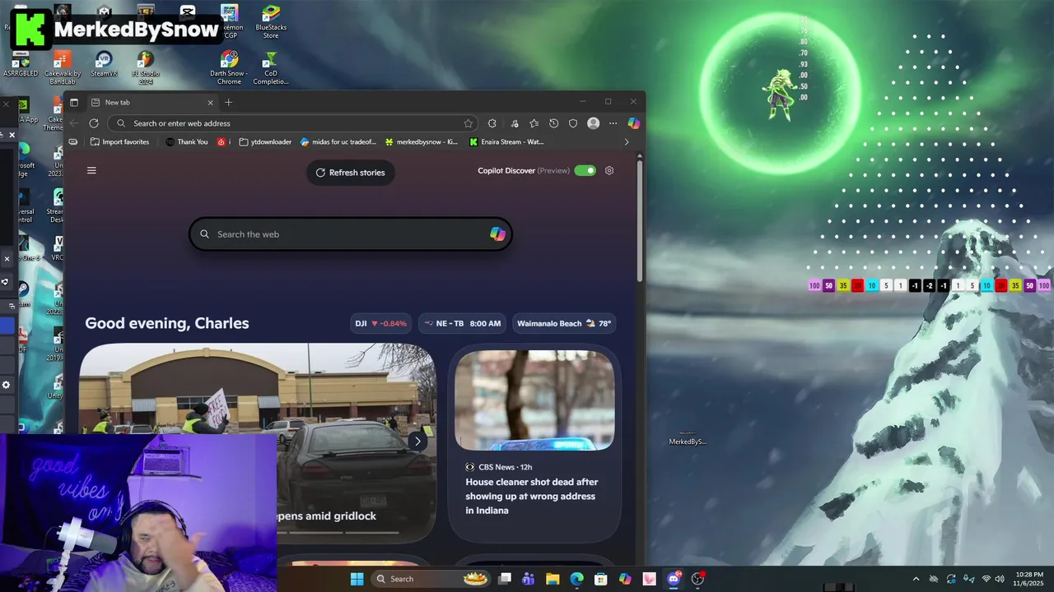This screenshot has height=592, width=1054.
Task: Click the Refresh stories button
Action: (351, 173)
